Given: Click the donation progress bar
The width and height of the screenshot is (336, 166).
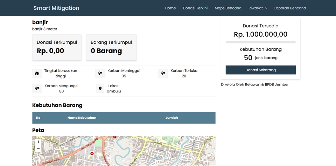Looking at the screenshot, I should point(260,42).
